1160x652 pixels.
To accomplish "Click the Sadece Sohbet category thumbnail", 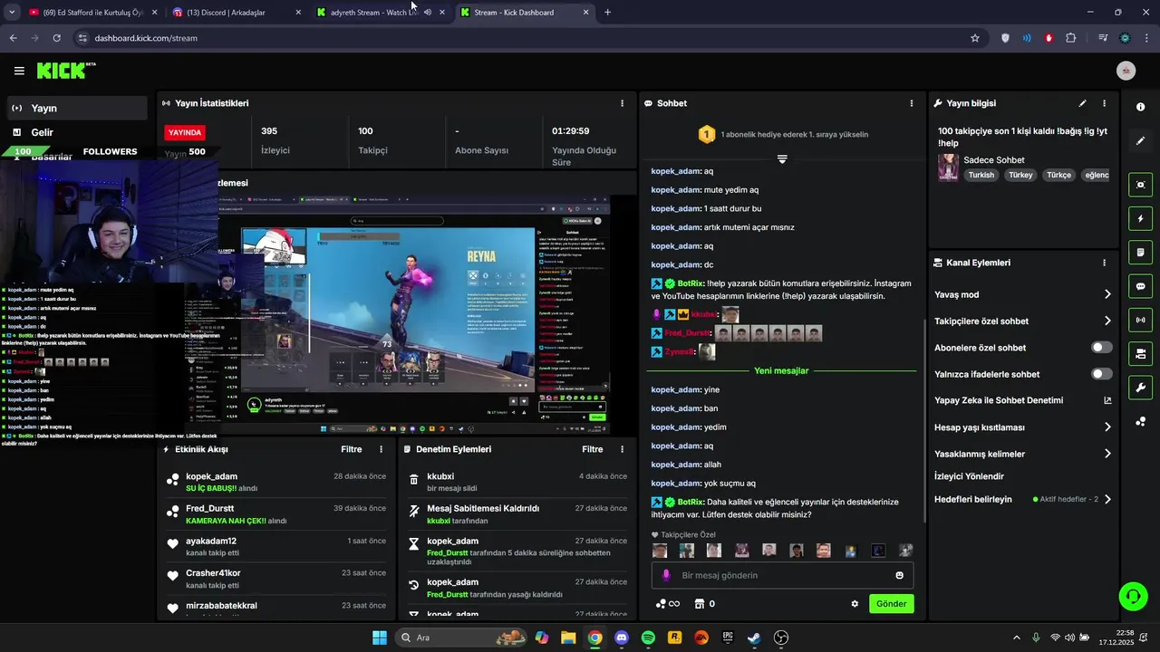I will (x=948, y=168).
